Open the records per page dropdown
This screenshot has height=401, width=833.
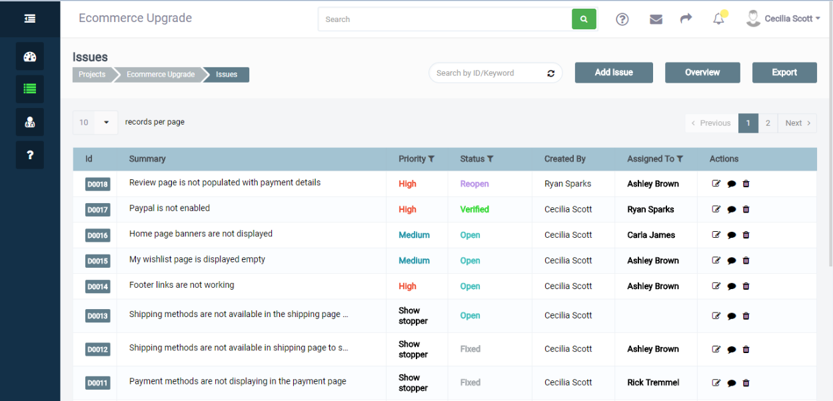pyautogui.click(x=95, y=123)
